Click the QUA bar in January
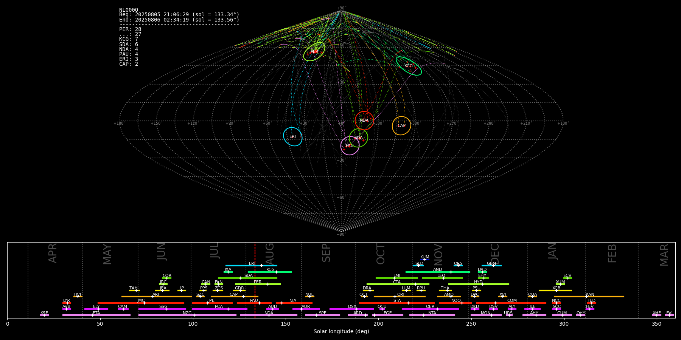The height and width of the screenshot is (340, 681). pyautogui.click(x=532, y=297)
